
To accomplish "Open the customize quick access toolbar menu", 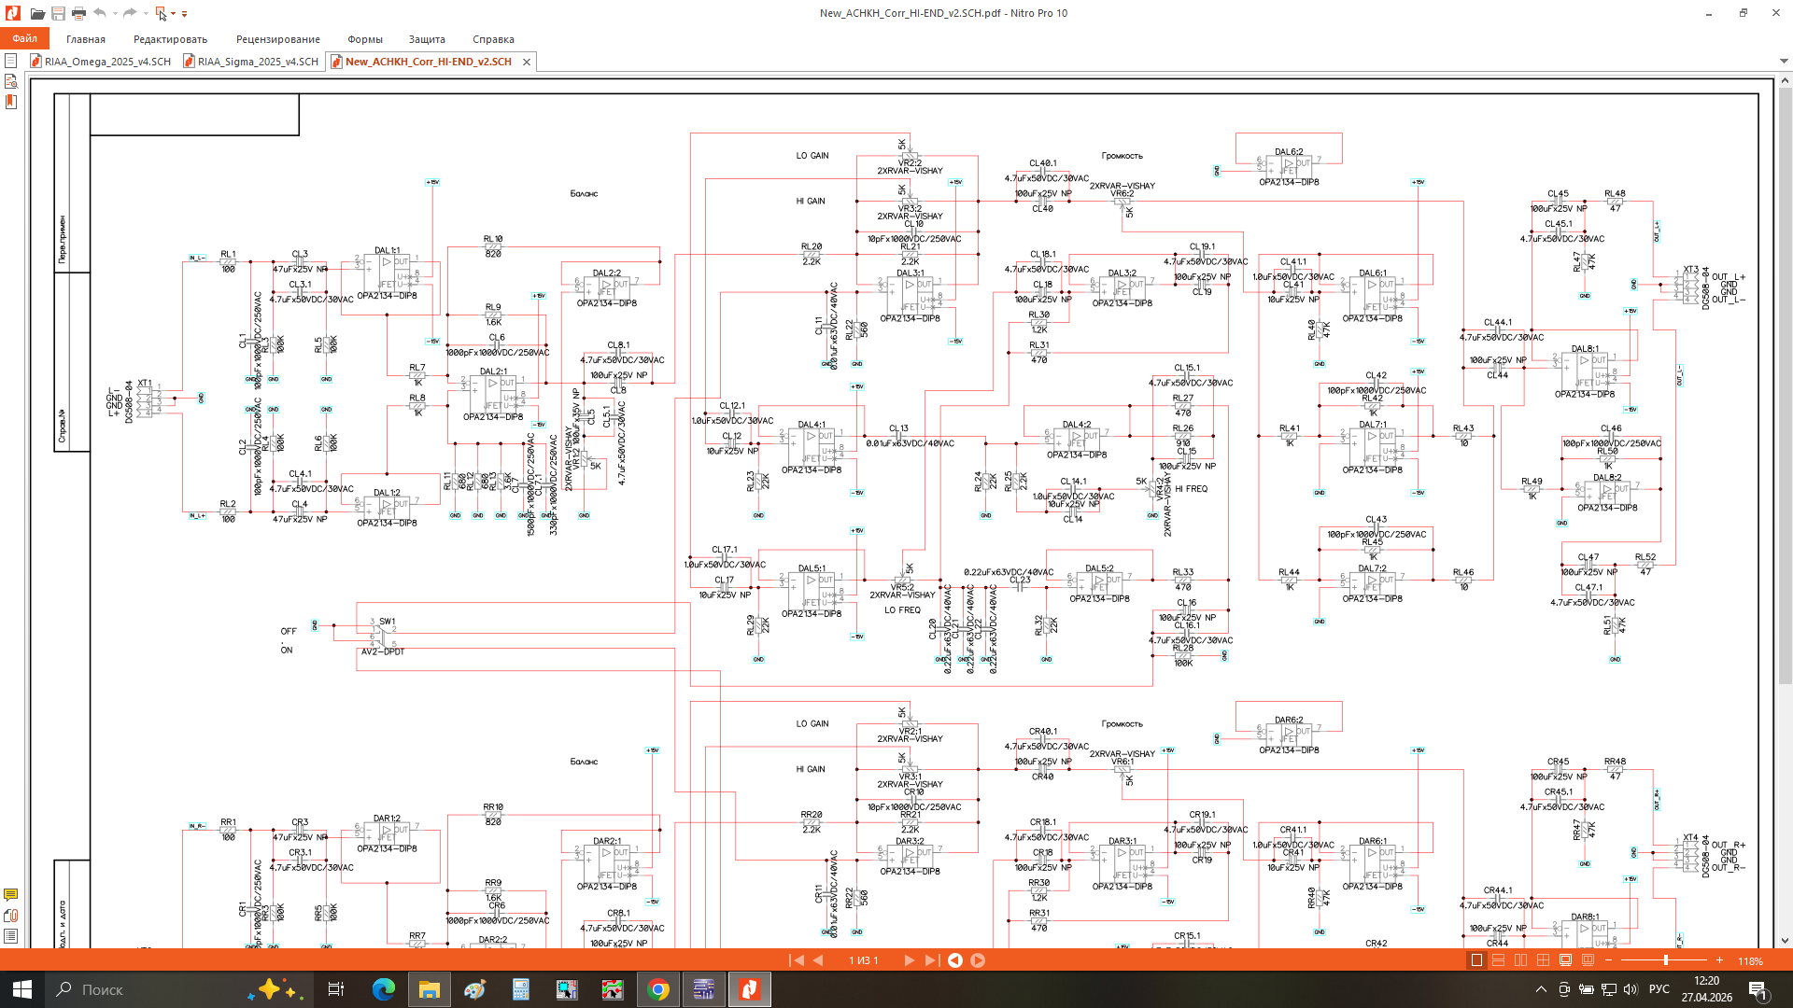I will (x=184, y=13).
